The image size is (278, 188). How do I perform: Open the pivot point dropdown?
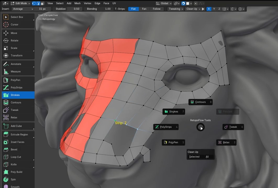[x=177, y=3]
